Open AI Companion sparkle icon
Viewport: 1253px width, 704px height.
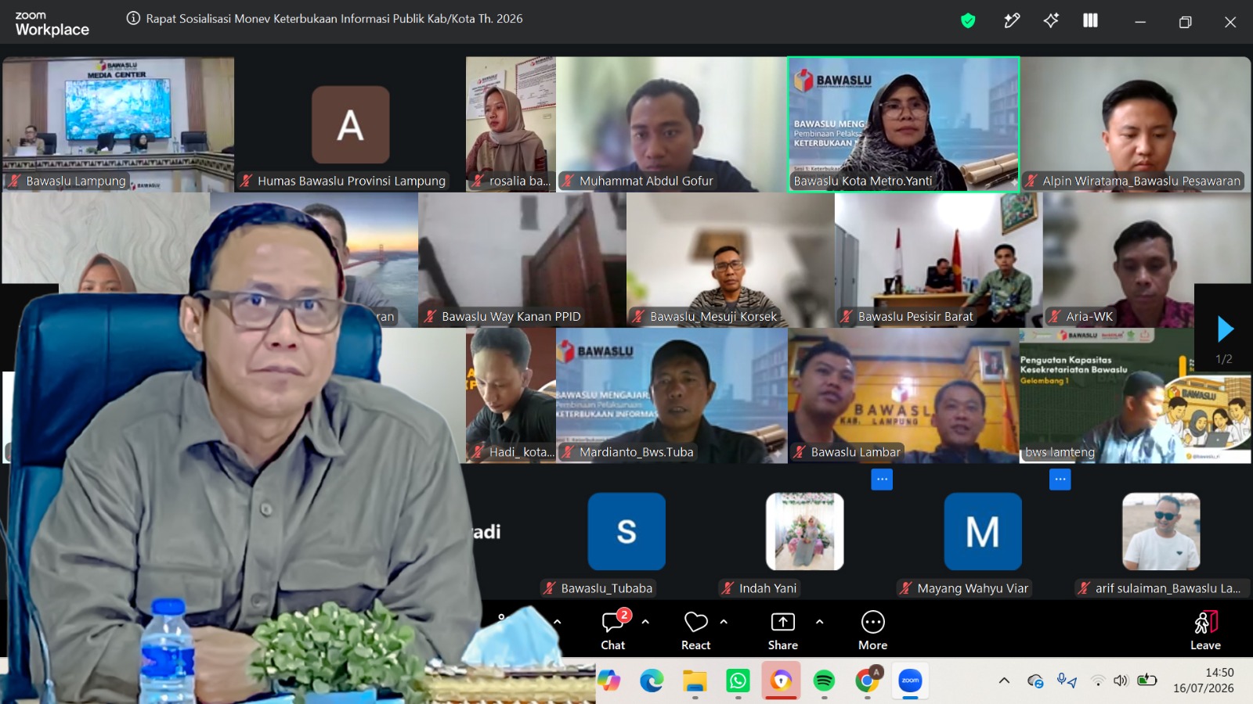pos(1051,21)
